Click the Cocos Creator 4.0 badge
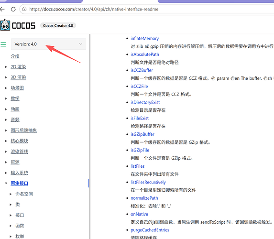The height and width of the screenshot is (239, 274). [x=58, y=25]
